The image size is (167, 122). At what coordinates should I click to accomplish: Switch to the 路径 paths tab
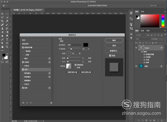[x=148, y=31]
